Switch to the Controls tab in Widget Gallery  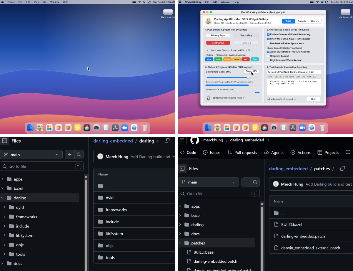pyautogui.click(x=302, y=21)
